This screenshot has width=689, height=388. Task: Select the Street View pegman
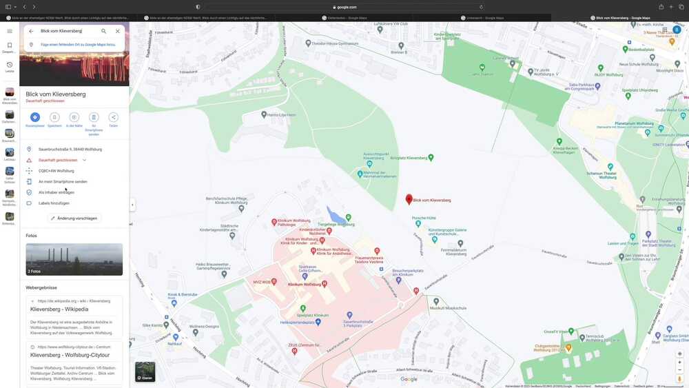[679, 378]
